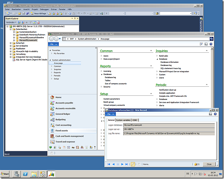Collapse the Periodic section header
This screenshot has height=179, width=224.
coord(207,85)
